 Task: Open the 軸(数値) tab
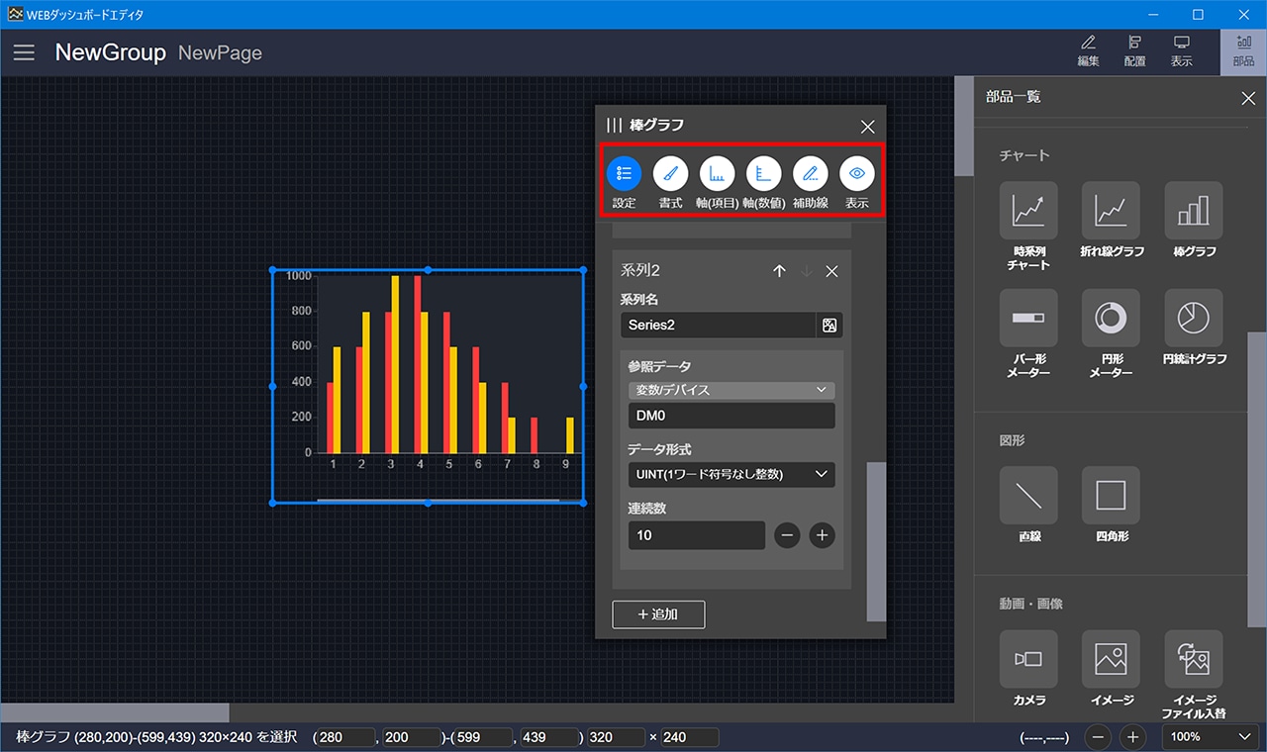(763, 174)
